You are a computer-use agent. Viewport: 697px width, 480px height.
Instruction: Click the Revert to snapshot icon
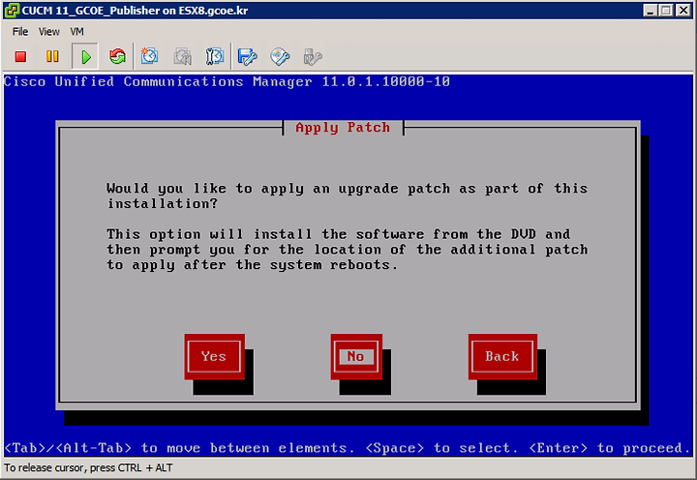pyautogui.click(x=182, y=56)
